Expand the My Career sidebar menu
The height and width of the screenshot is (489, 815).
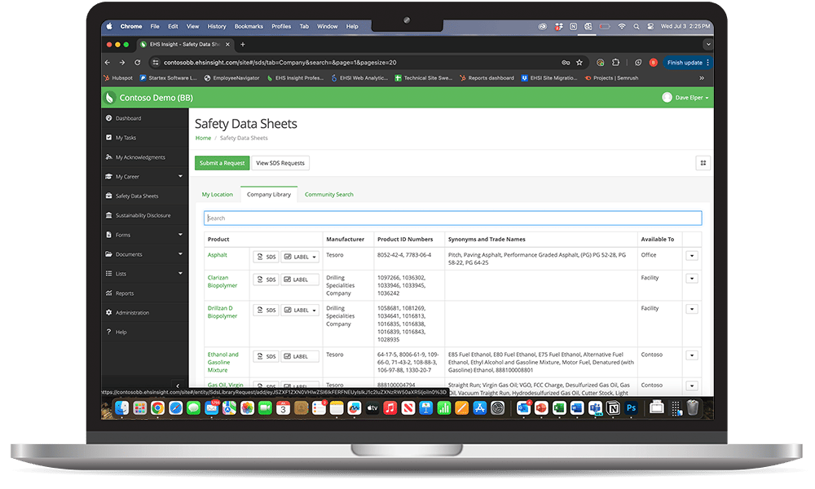(x=180, y=177)
